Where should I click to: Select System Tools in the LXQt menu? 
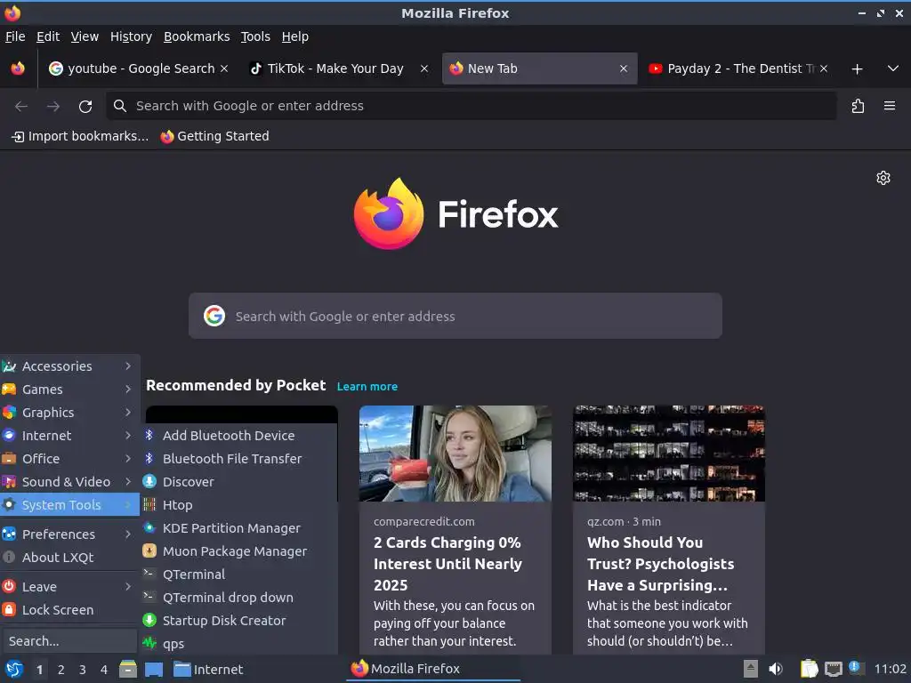(x=69, y=505)
